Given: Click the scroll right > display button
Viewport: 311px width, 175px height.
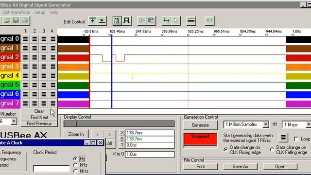Looking at the screenshot, I should pyautogui.click(x=109, y=134).
